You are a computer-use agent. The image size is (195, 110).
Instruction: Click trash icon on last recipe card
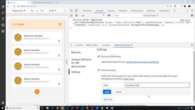click(59, 84)
